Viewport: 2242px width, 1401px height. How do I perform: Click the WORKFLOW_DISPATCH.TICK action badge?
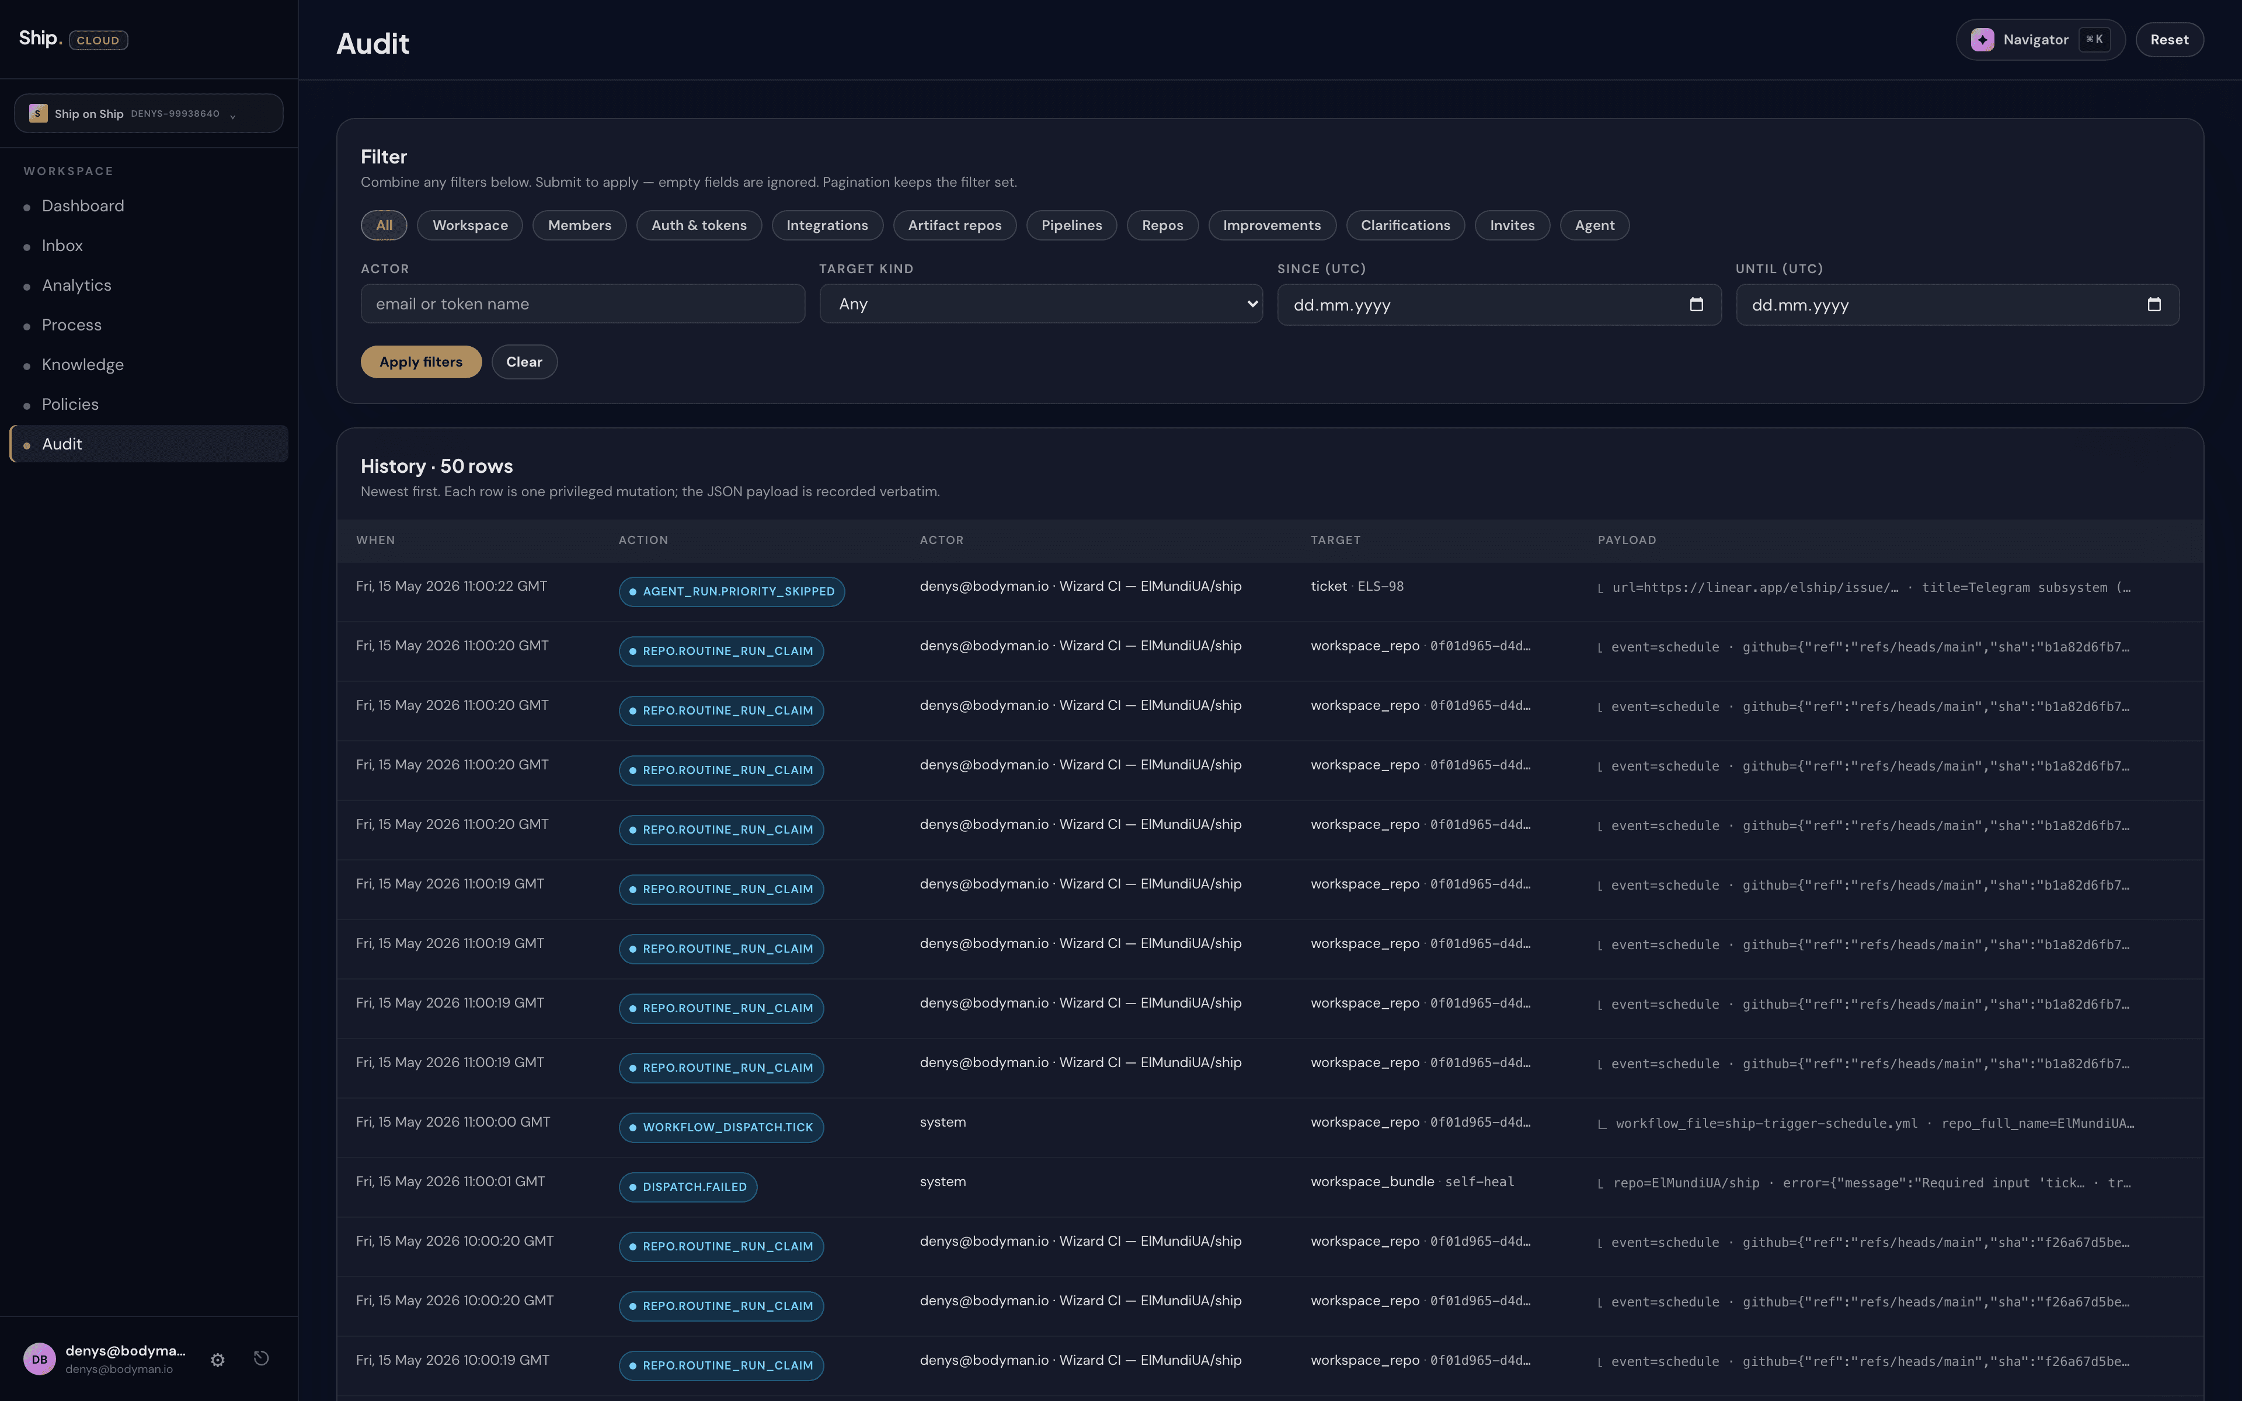click(721, 1128)
